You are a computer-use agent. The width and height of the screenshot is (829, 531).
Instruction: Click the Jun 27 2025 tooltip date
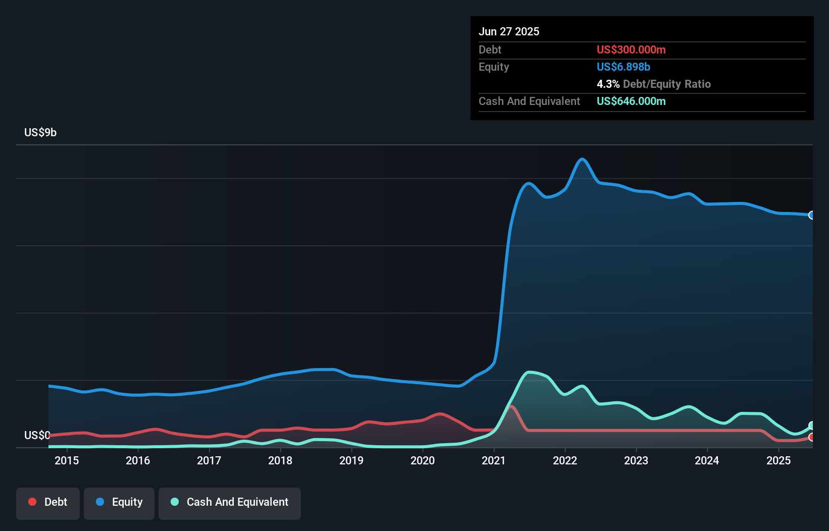coord(509,31)
